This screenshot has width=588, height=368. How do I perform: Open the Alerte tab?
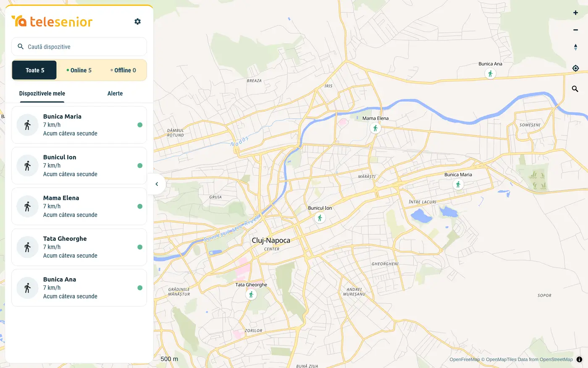(115, 93)
